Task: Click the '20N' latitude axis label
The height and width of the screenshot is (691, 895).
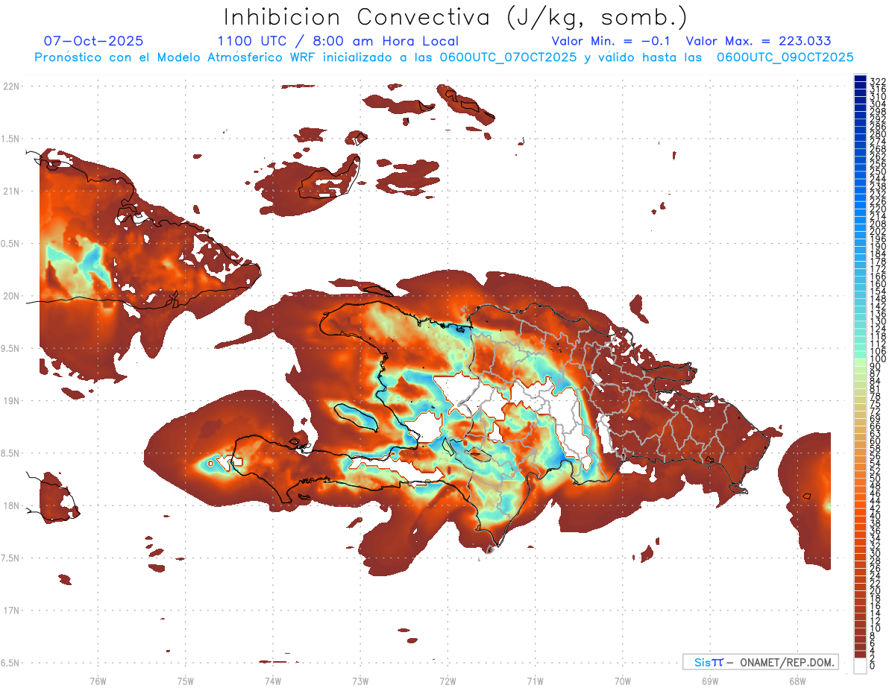Action: pos(11,297)
